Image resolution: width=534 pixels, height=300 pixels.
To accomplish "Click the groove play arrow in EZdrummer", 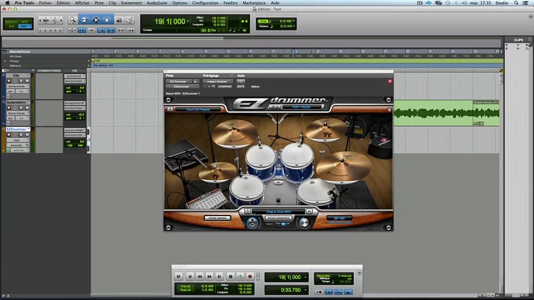I will click(x=309, y=211).
